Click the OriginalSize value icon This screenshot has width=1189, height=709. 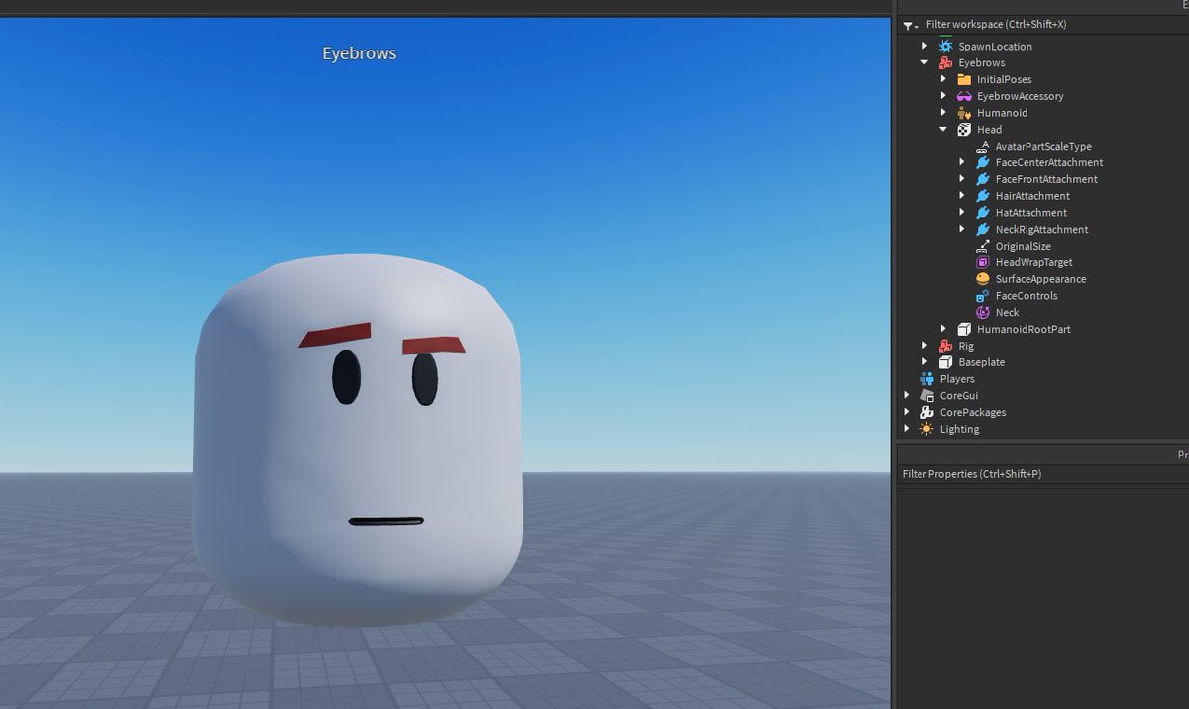click(x=983, y=247)
